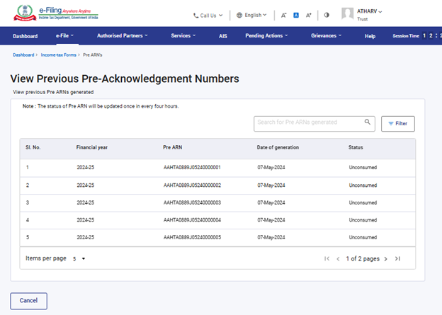Image resolution: width=442 pixels, height=315 pixels.
Task: Click the Filter button
Action: 397,123
